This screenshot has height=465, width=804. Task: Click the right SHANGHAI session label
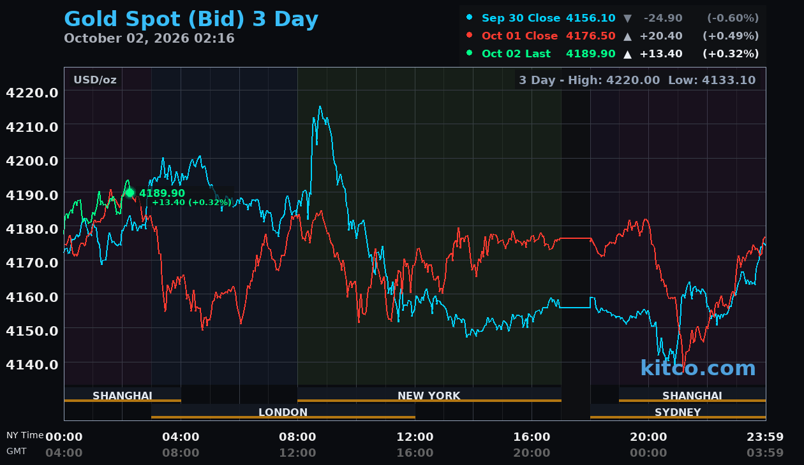click(692, 395)
